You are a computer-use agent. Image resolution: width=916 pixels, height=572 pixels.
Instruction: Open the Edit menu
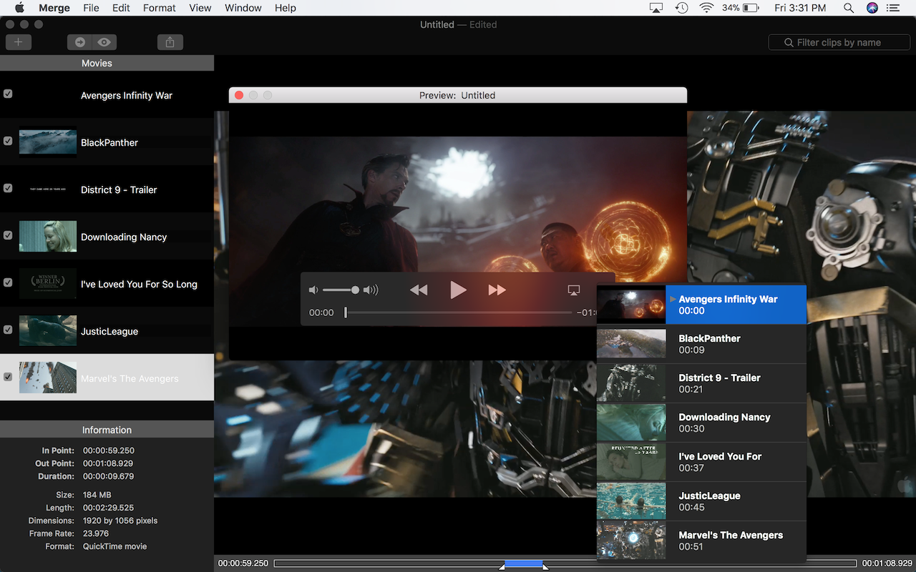(x=121, y=8)
